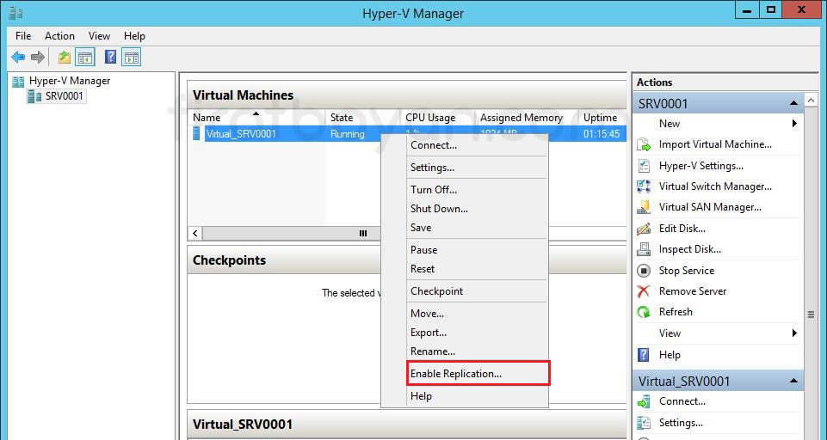
Task: Open the View menu in menu bar
Action: (99, 36)
